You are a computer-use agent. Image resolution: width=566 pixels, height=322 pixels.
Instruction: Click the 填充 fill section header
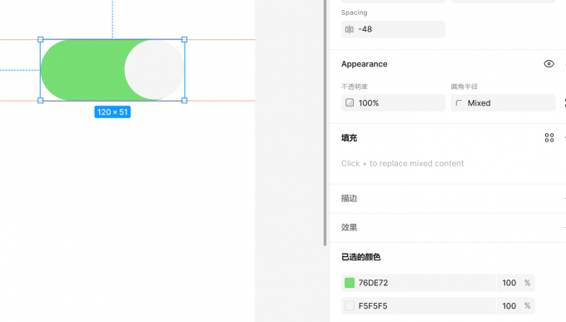pos(349,138)
